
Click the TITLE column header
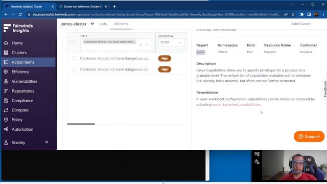click(84, 36)
